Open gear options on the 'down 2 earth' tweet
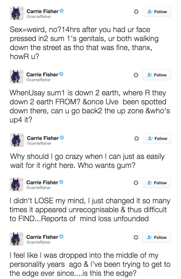181x279 pixels. (136, 75)
